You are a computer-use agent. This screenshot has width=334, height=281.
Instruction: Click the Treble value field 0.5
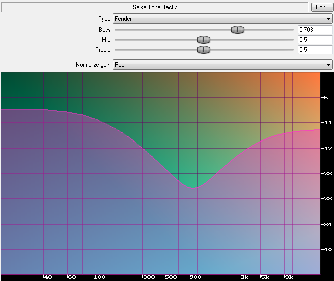tap(315, 50)
